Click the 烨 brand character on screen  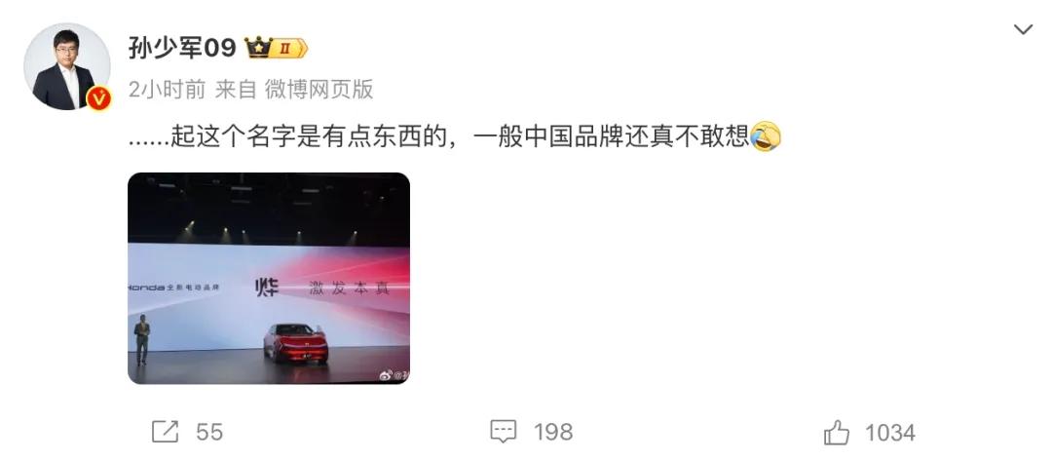pyautogui.click(x=266, y=289)
